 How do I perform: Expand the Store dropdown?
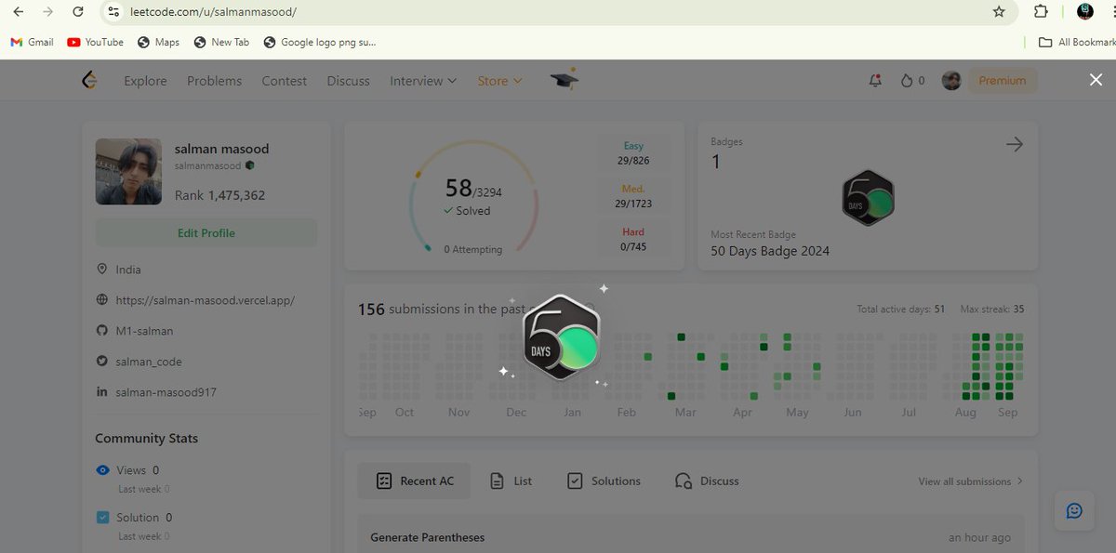click(x=499, y=81)
